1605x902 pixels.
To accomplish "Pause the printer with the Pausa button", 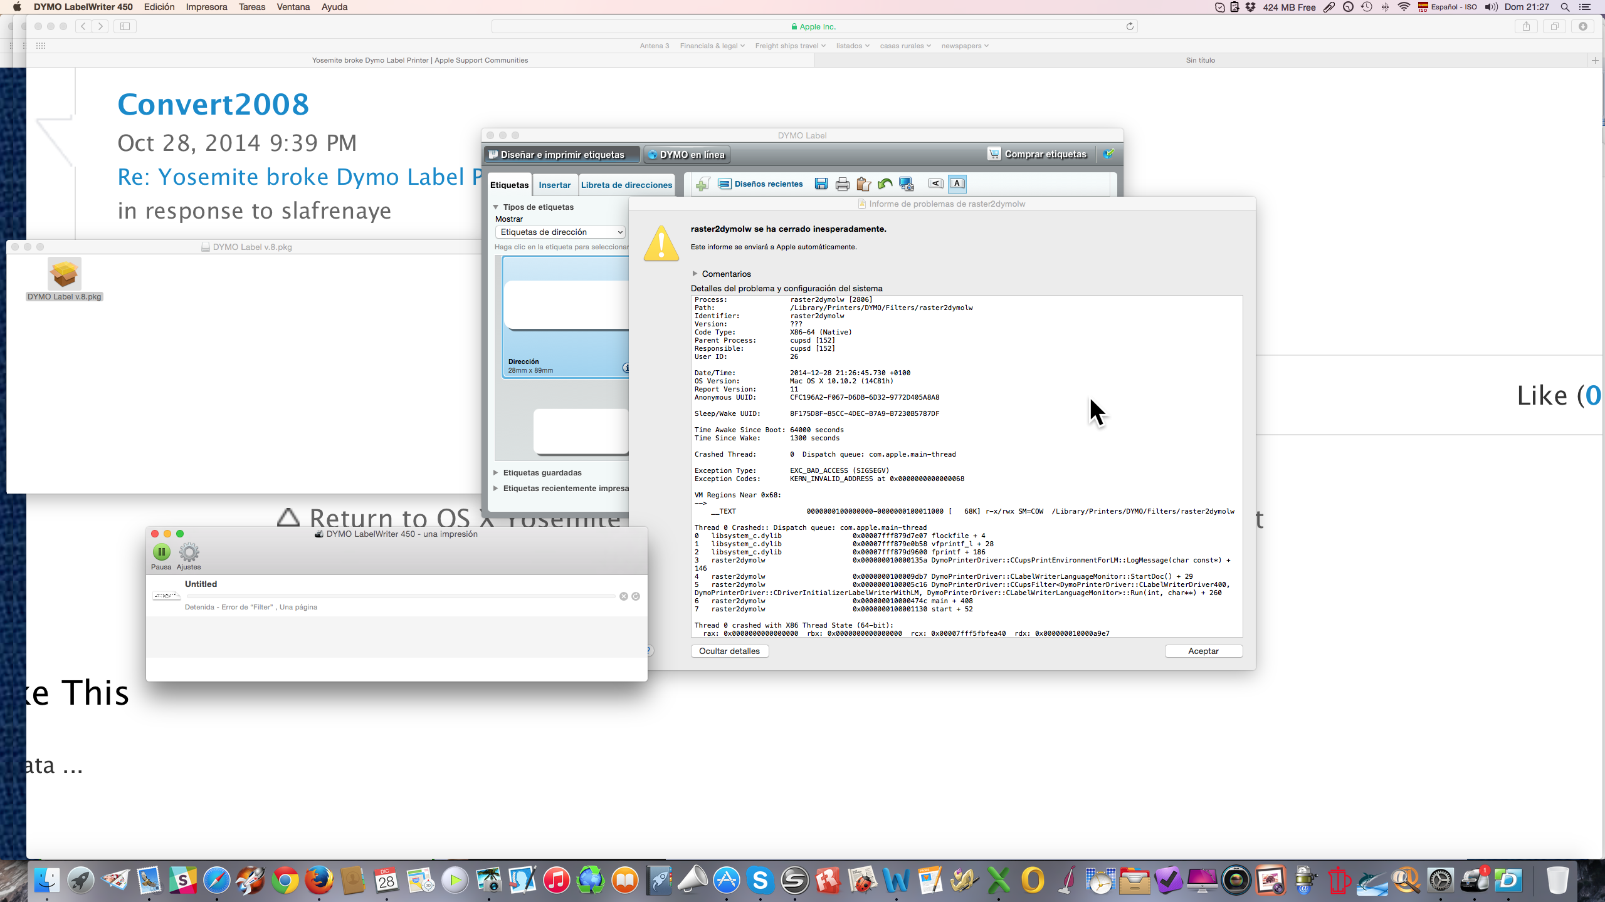I will (x=161, y=552).
